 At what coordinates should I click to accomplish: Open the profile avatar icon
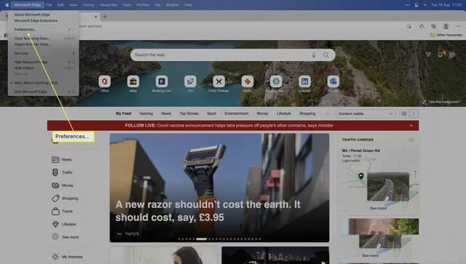pos(446,26)
